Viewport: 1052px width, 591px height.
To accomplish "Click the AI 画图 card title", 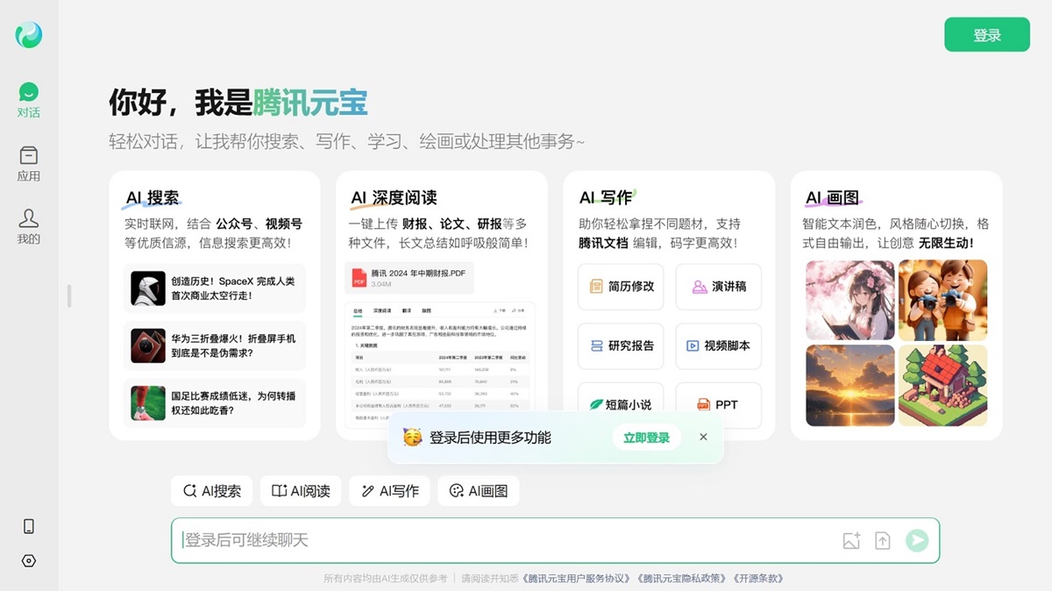I will tap(833, 197).
